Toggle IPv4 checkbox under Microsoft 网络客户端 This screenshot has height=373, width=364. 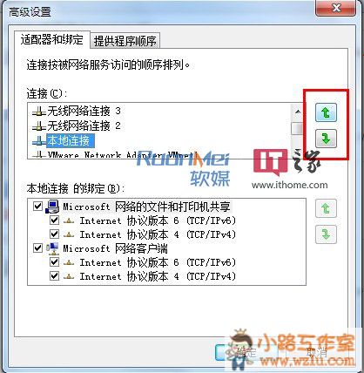pos(54,276)
